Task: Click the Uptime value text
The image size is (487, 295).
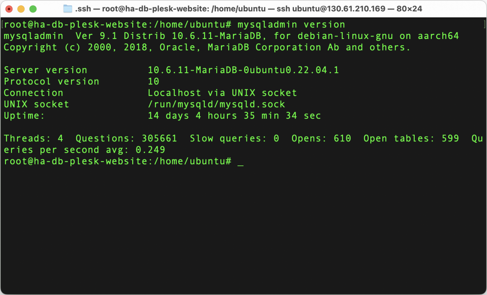Action: click(234, 116)
